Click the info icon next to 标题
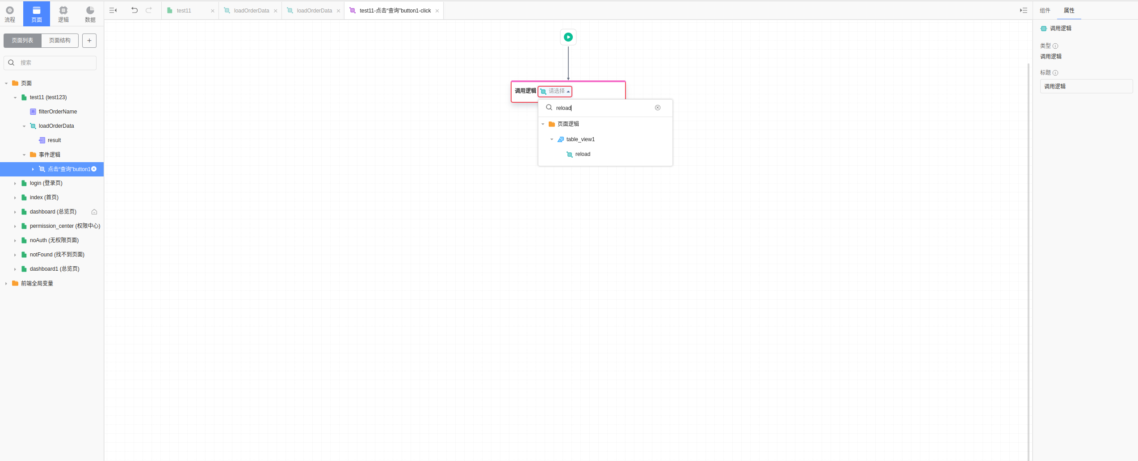The width and height of the screenshot is (1138, 461). tap(1055, 73)
